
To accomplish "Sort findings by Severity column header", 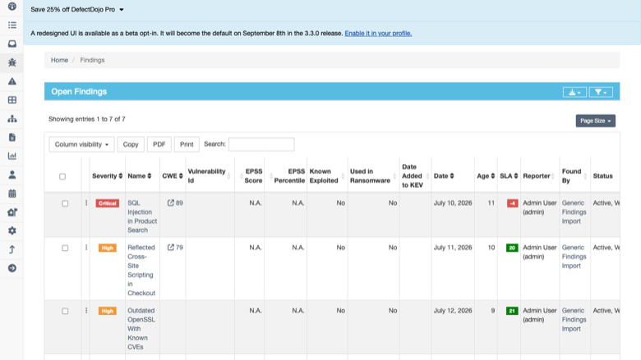I will (x=107, y=175).
